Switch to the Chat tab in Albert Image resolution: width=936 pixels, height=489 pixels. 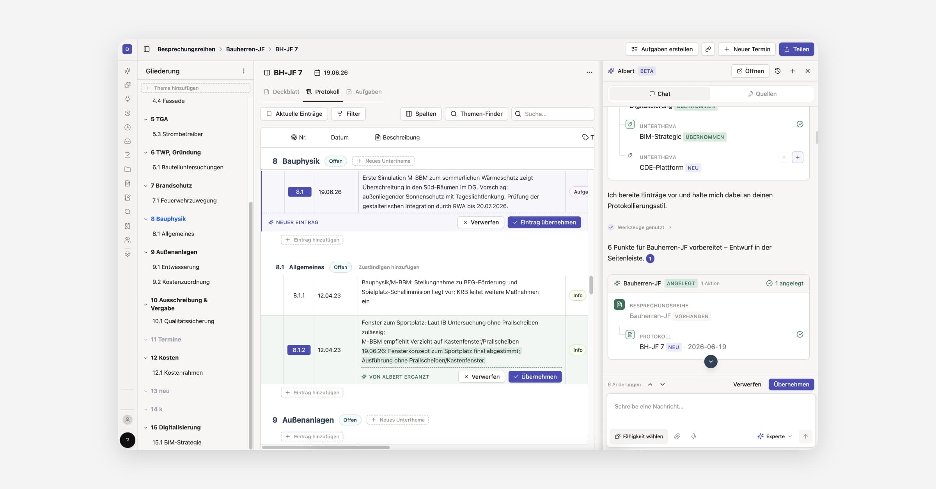pos(659,94)
